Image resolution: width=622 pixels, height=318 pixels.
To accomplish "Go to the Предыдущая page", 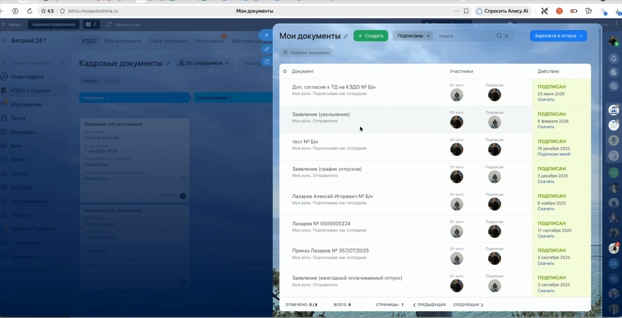I will point(429,305).
